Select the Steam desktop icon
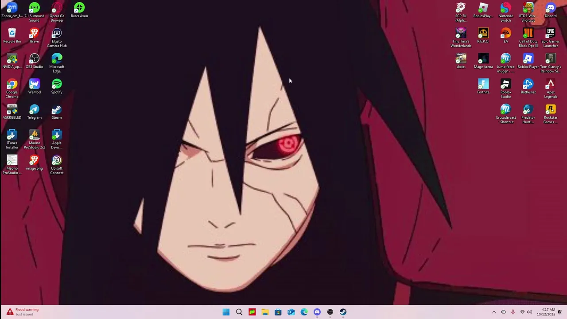Viewport: 567px width, 319px height. [x=57, y=112]
